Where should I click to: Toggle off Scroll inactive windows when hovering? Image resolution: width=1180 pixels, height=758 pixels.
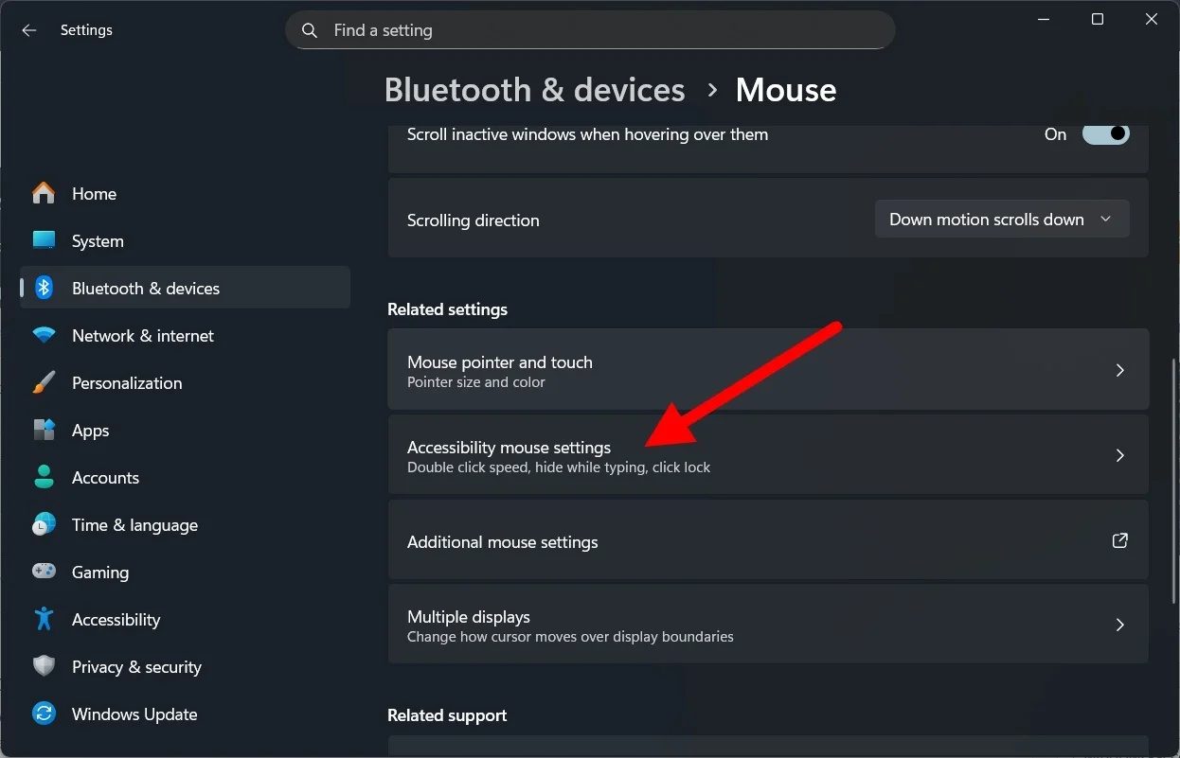1105,133
